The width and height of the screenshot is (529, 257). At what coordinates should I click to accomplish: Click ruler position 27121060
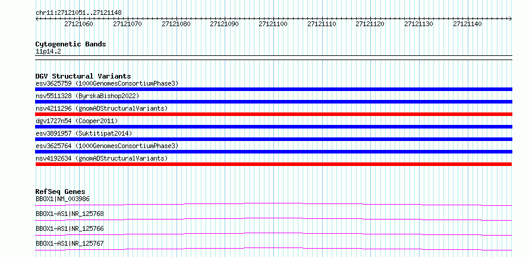click(x=79, y=24)
